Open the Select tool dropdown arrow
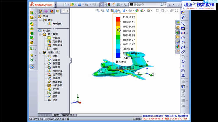 pyautogui.click(x=105, y=5)
